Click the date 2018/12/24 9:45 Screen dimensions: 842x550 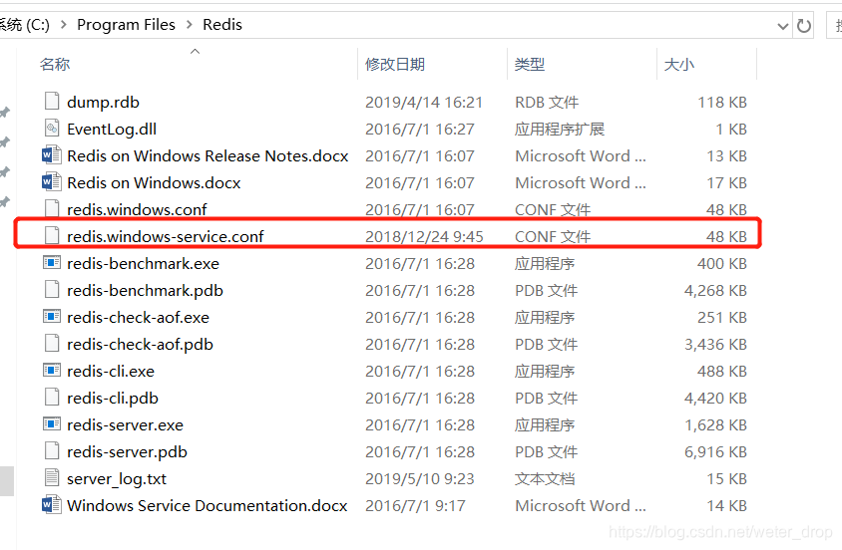(424, 236)
